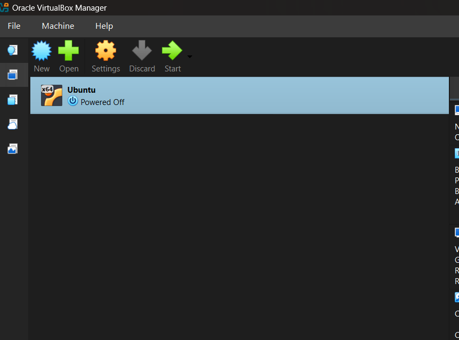Open the cloud tool in the sidebar
Image resolution: width=459 pixels, height=340 pixels.
(x=12, y=124)
